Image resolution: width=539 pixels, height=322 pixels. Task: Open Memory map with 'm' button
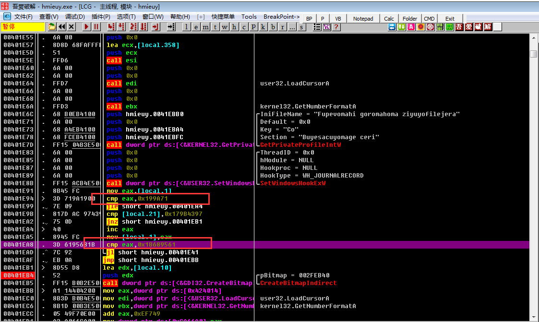coord(205,27)
